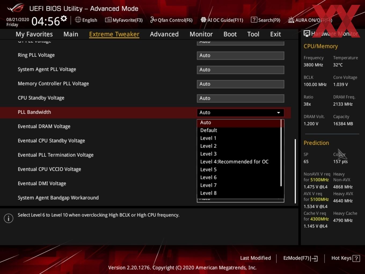This screenshot has height=274, width=365.
Task: Click the EzMode(F7) arrow icon
Action: coord(314,258)
